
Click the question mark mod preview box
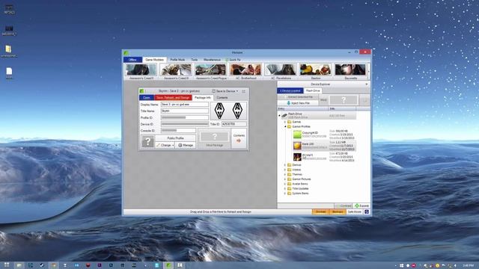pyautogui.click(x=344, y=99)
